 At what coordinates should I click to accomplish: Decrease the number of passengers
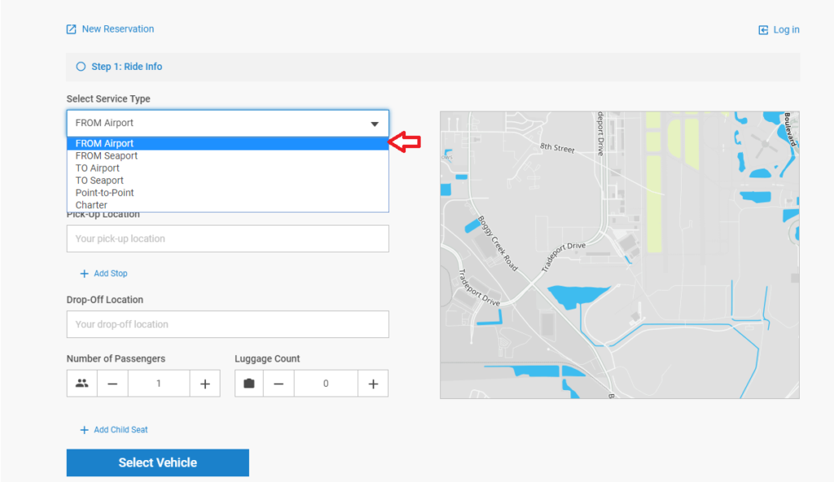click(112, 383)
